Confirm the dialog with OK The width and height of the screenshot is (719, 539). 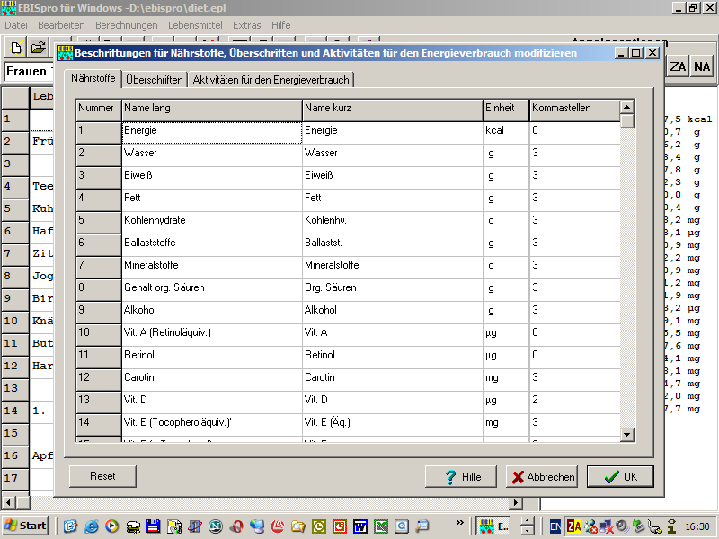(x=620, y=477)
